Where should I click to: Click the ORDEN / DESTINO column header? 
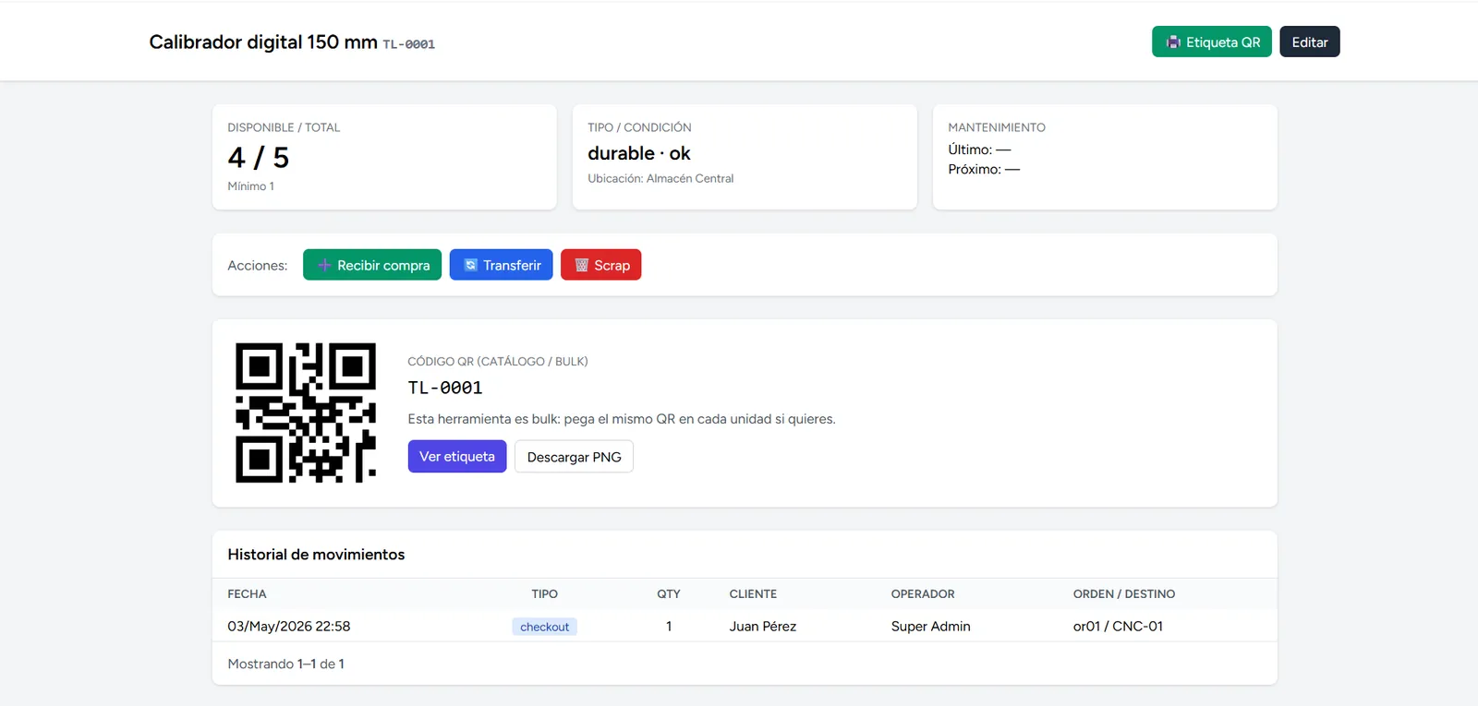(1124, 593)
